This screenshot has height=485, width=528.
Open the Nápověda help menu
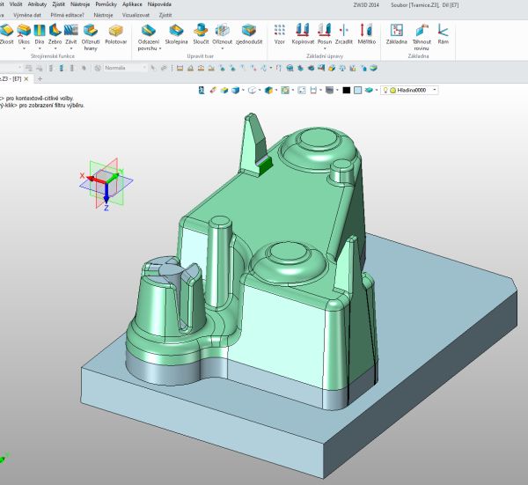point(159,4)
